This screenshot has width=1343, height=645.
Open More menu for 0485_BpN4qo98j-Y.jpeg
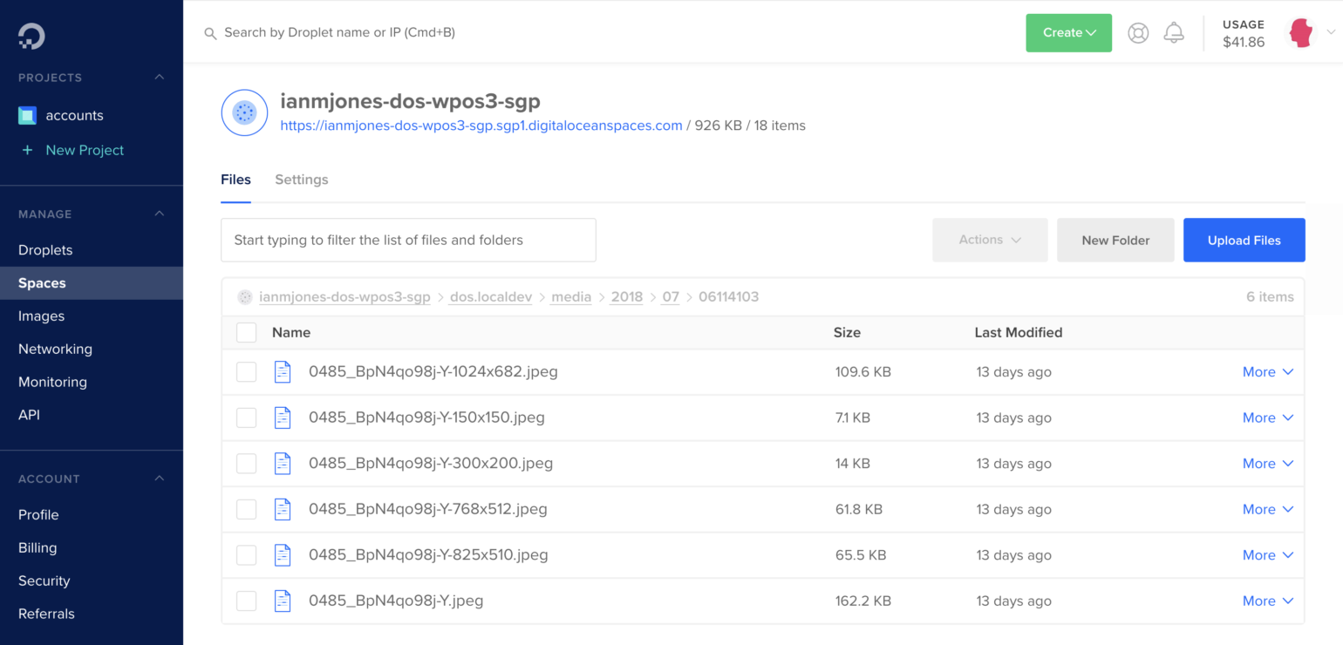pos(1267,601)
